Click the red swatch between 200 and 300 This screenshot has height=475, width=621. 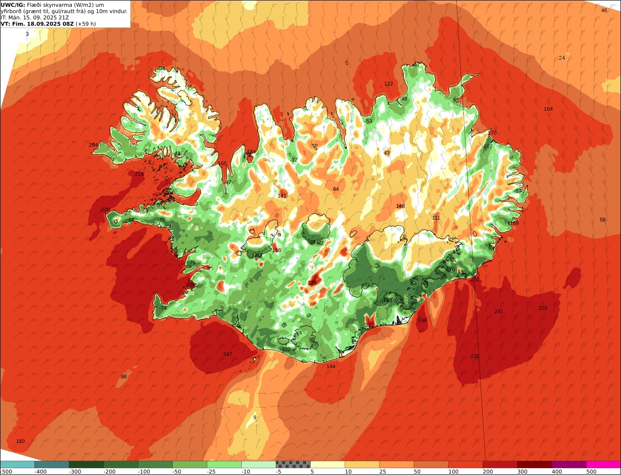[500, 464]
